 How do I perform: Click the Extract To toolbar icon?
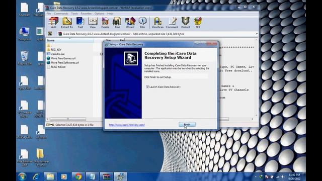(x=67, y=23)
